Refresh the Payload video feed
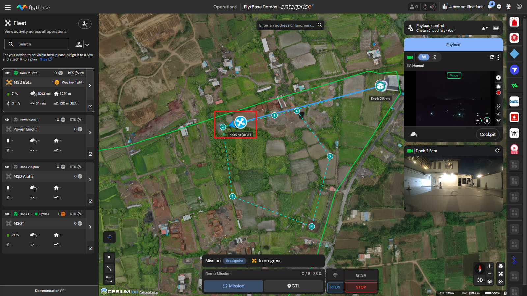Image resolution: width=527 pixels, height=296 pixels. 492,57
